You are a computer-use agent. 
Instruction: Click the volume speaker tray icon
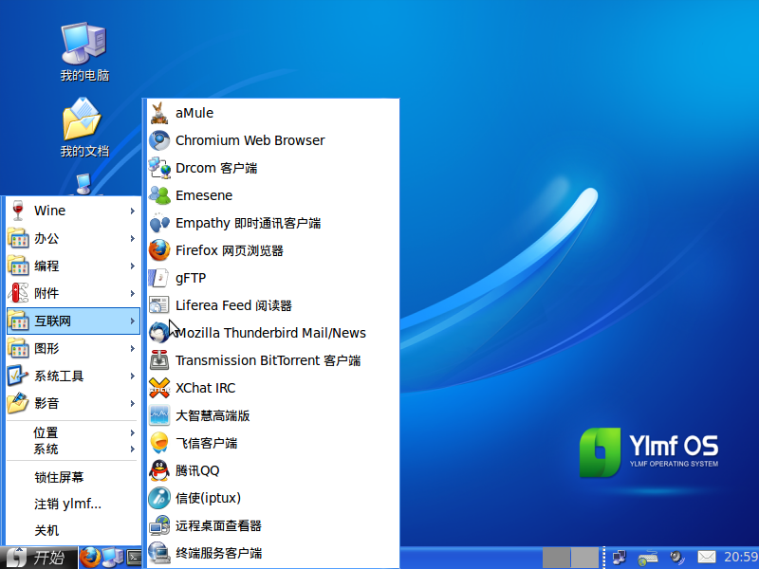pos(677,558)
